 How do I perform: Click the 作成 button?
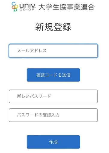coord(53,142)
